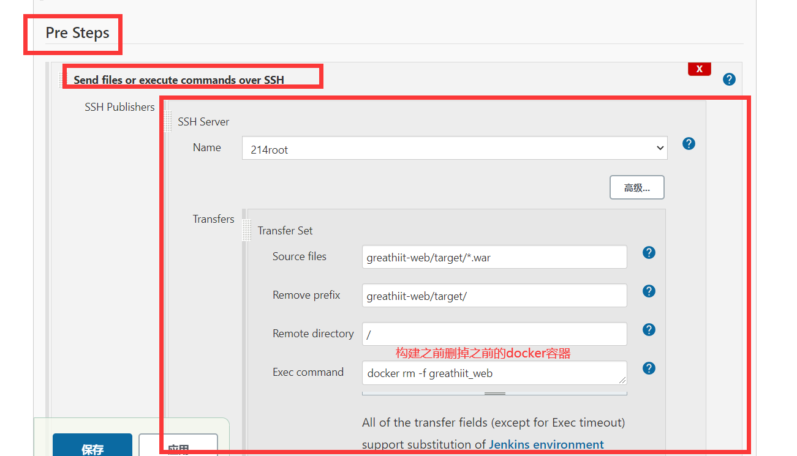Click the Exec command label
Screen dimensions: 797x456
(x=308, y=372)
